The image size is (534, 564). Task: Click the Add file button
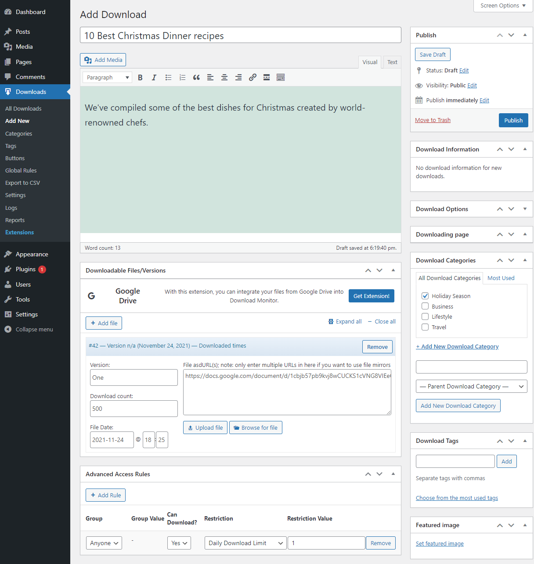click(104, 323)
